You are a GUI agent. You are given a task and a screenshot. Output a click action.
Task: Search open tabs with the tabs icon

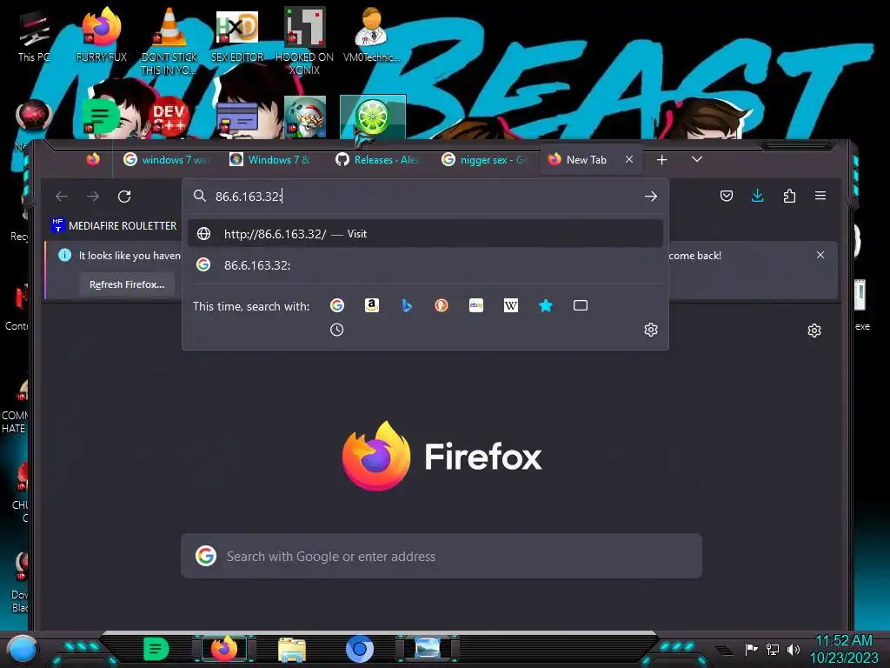[x=580, y=305]
